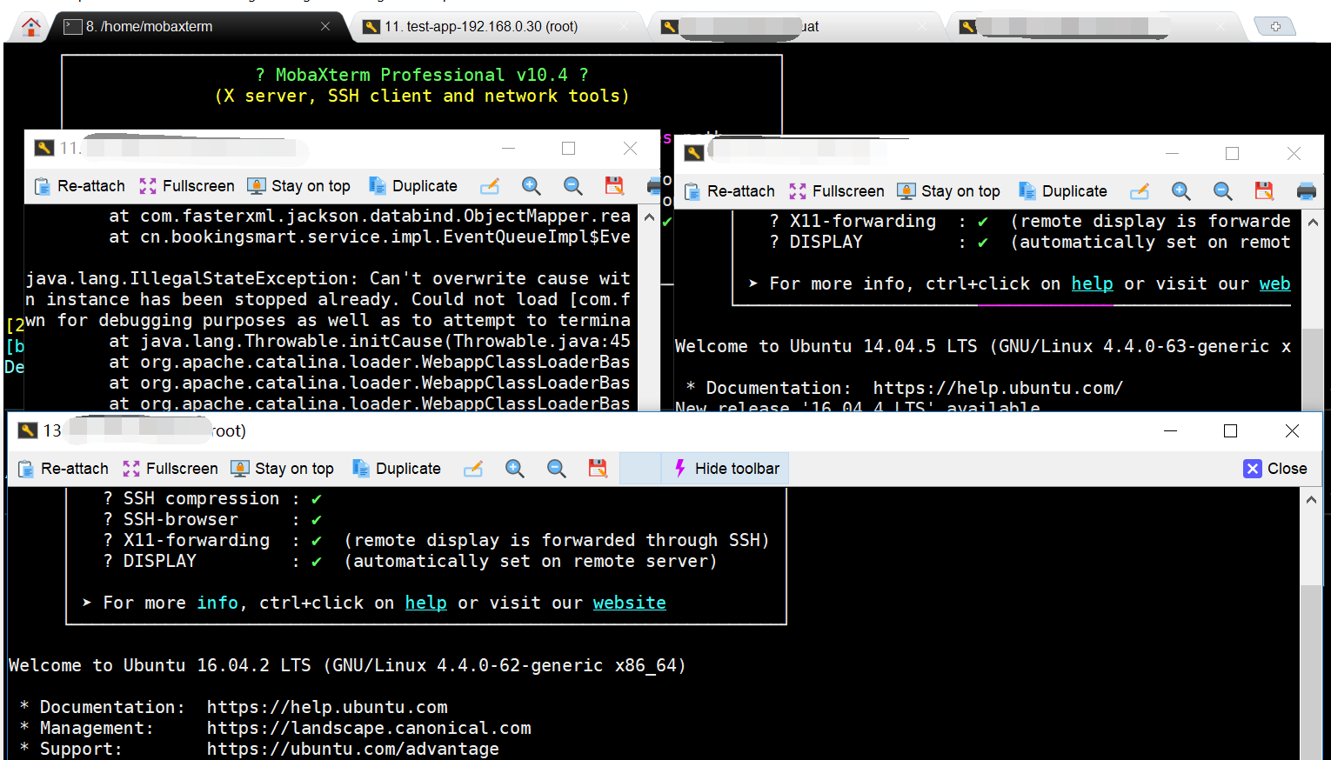Close the 8. /home/mobaxterm tab
The image size is (1331, 760).
pos(324,27)
